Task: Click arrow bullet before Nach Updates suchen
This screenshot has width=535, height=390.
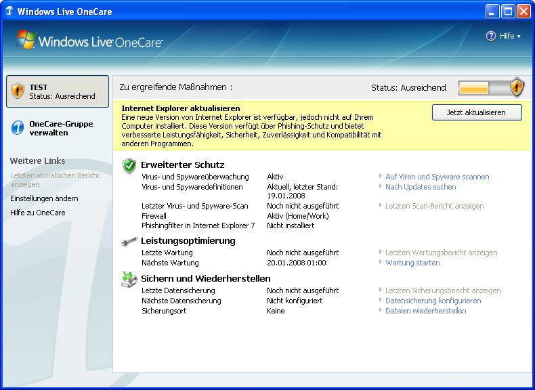Action: (381, 186)
